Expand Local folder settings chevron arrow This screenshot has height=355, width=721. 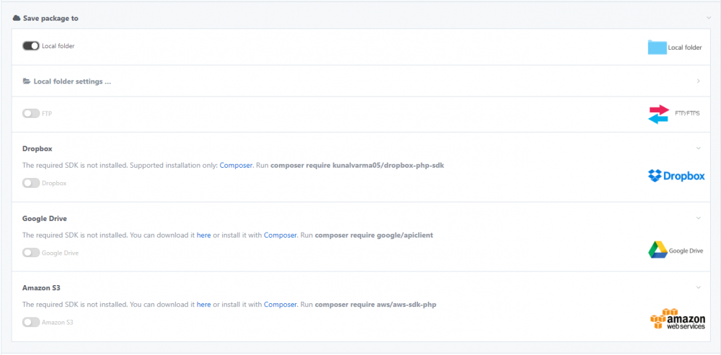coord(698,81)
